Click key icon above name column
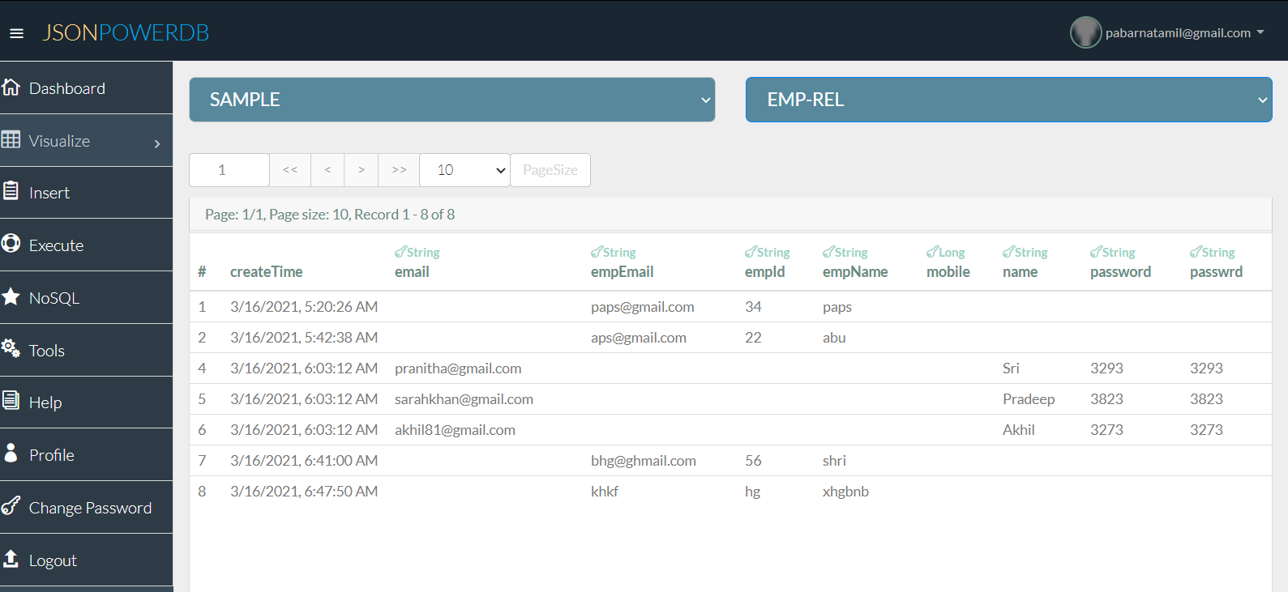The image size is (1288, 592). tap(1008, 252)
